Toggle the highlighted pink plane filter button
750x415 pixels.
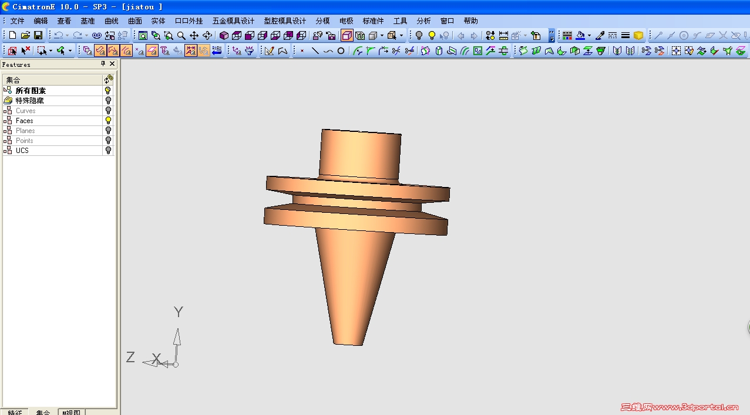click(152, 51)
